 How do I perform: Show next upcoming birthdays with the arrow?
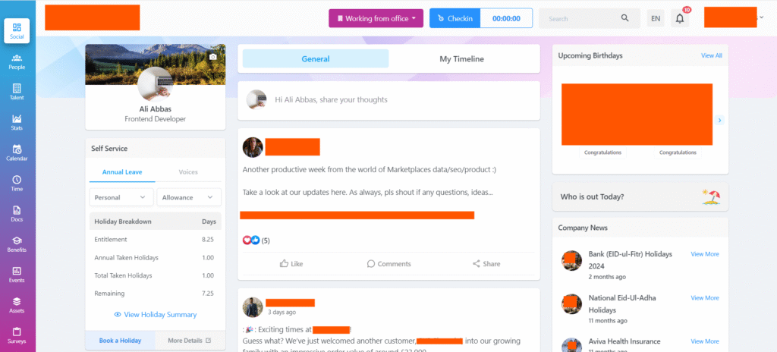click(x=719, y=120)
